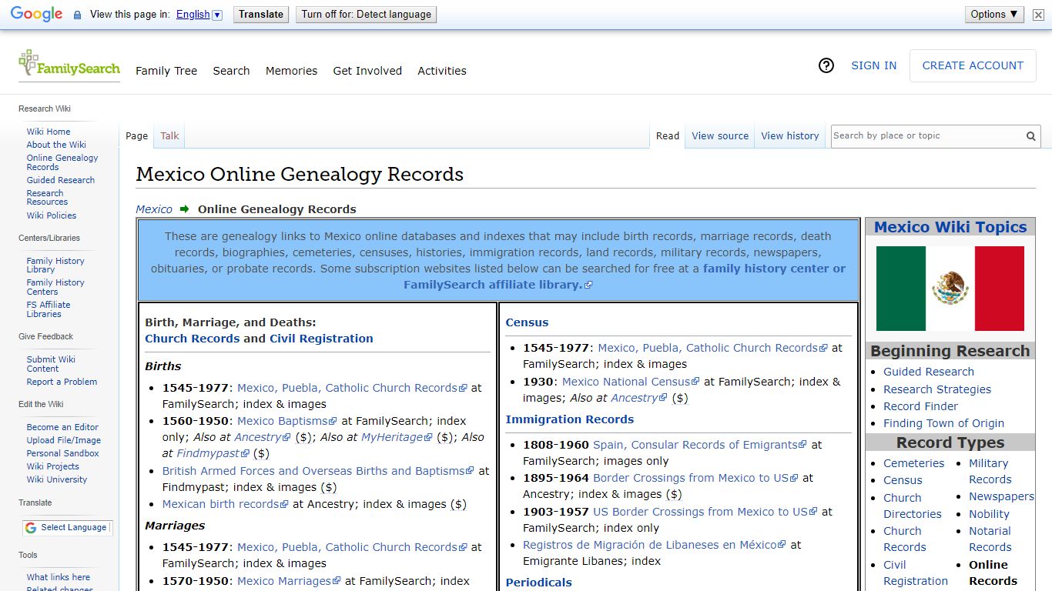The height and width of the screenshot is (591, 1052).
Task: Open Newspapers record type link
Action: pos(1001,496)
